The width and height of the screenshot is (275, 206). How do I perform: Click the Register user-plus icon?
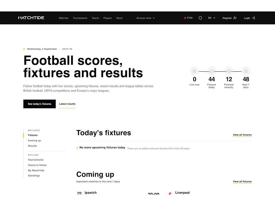point(235,18)
